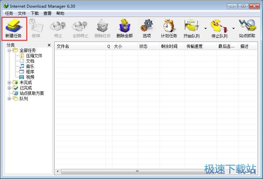Open the 查看 menu

click(47, 13)
